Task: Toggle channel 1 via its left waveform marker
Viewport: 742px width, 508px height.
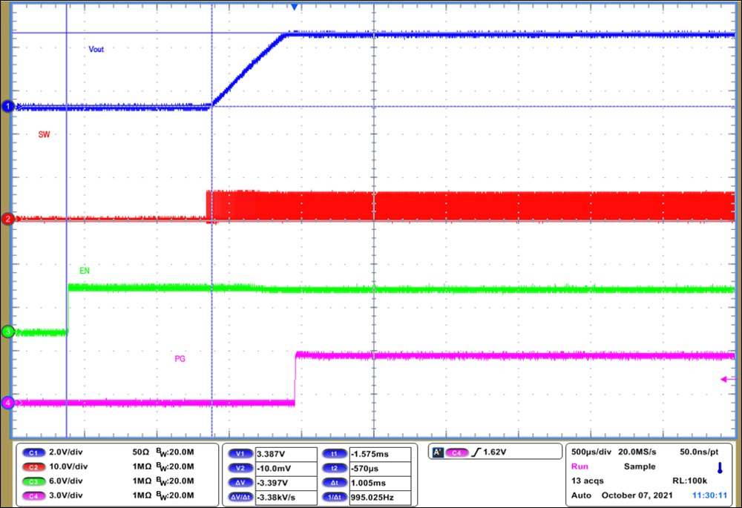Action: pos(7,106)
